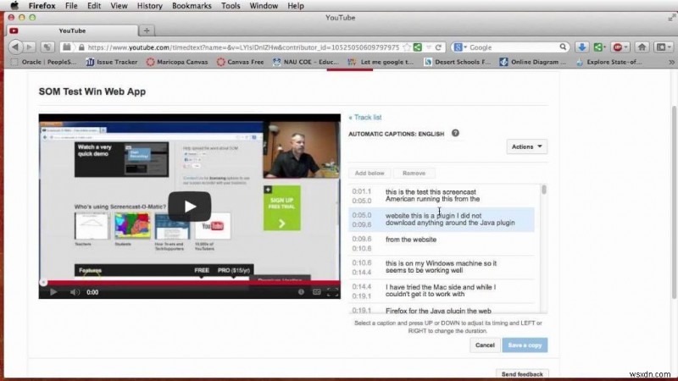This screenshot has width=678, height=381.
Task: Open the red Adblock toolbar icon
Action: (620, 47)
